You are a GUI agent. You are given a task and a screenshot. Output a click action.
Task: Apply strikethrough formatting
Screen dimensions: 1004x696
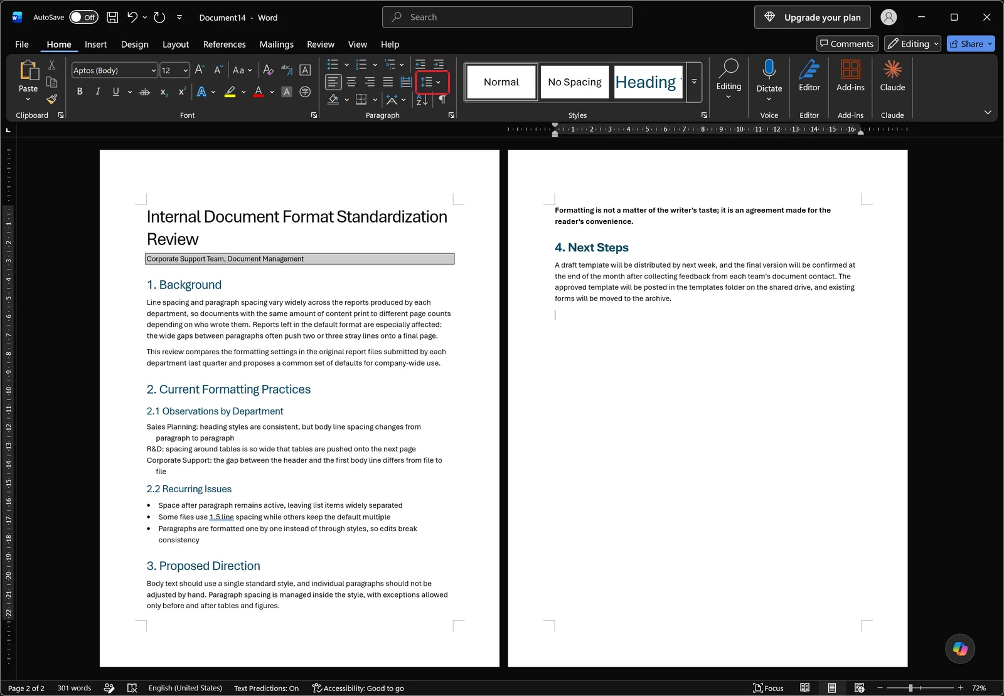144,92
